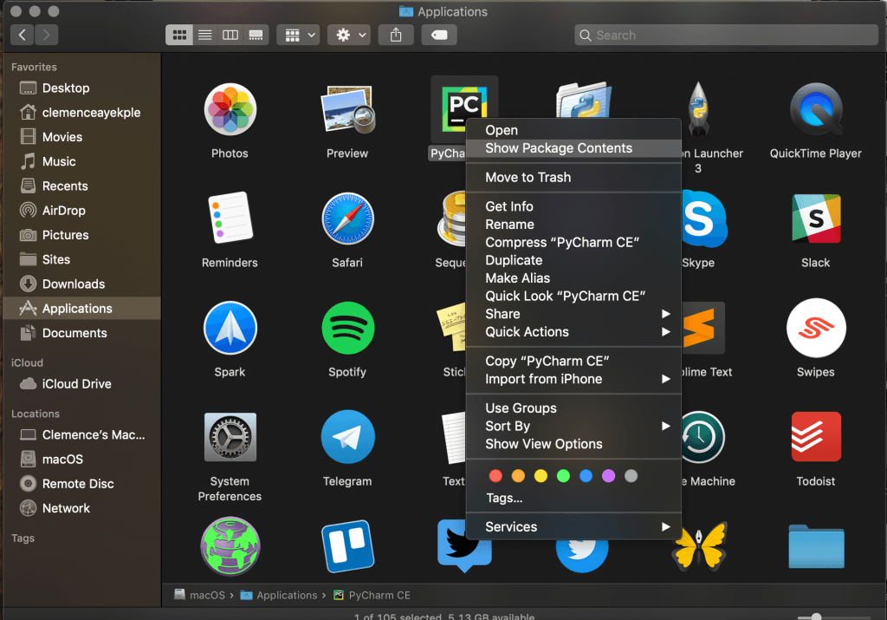
Task: Switch to list view in toolbar
Action: point(205,35)
